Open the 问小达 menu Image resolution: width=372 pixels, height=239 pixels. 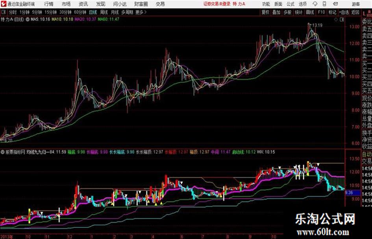pos(120,4)
